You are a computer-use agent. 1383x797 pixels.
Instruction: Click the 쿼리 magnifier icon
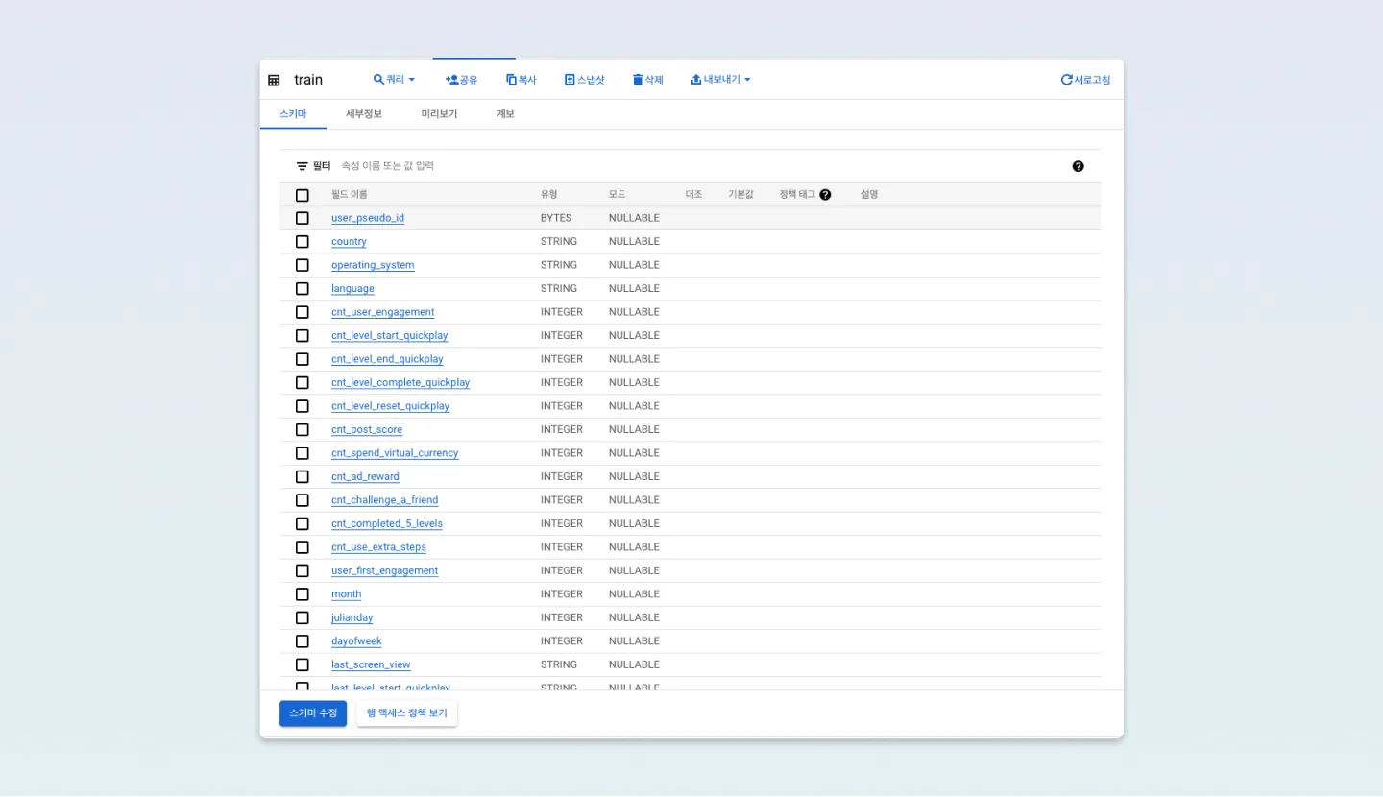pos(378,80)
